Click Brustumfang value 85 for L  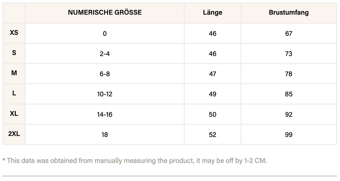point(289,94)
